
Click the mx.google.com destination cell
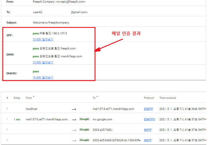pyautogui.click(x=102, y=119)
